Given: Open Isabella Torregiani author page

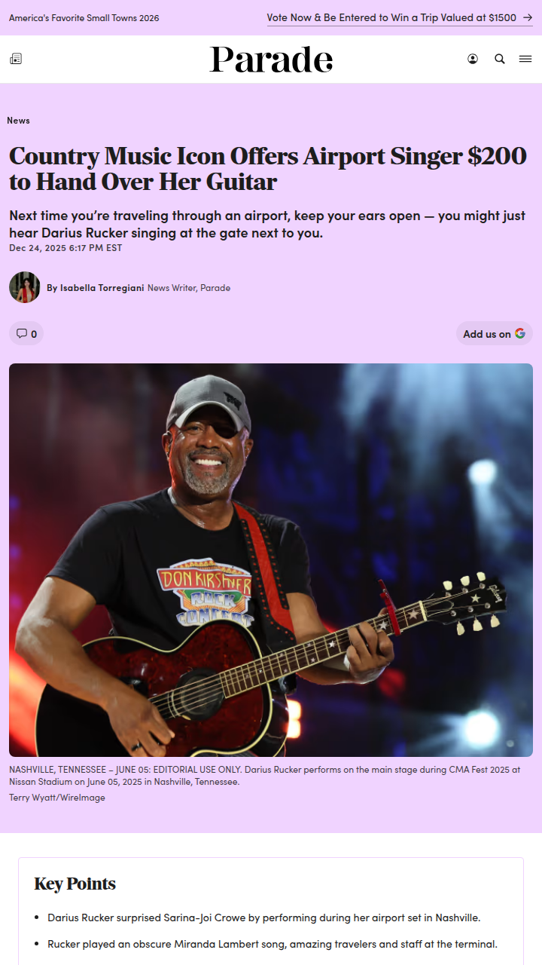Looking at the screenshot, I should coord(102,288).
